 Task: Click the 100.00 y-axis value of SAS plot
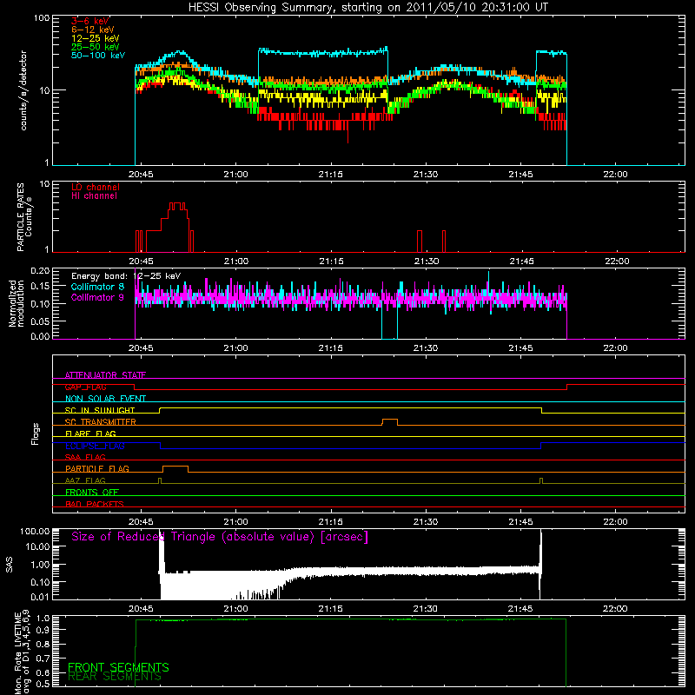[x=35, y=531]
